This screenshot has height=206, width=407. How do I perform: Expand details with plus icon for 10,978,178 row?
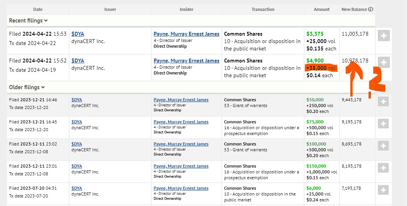[384, 62]
